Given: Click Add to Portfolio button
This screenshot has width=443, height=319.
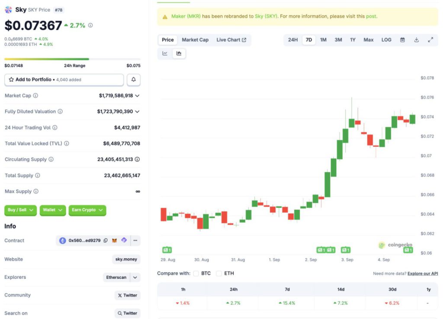Looking at the screenshot, I should coord(64,80).
